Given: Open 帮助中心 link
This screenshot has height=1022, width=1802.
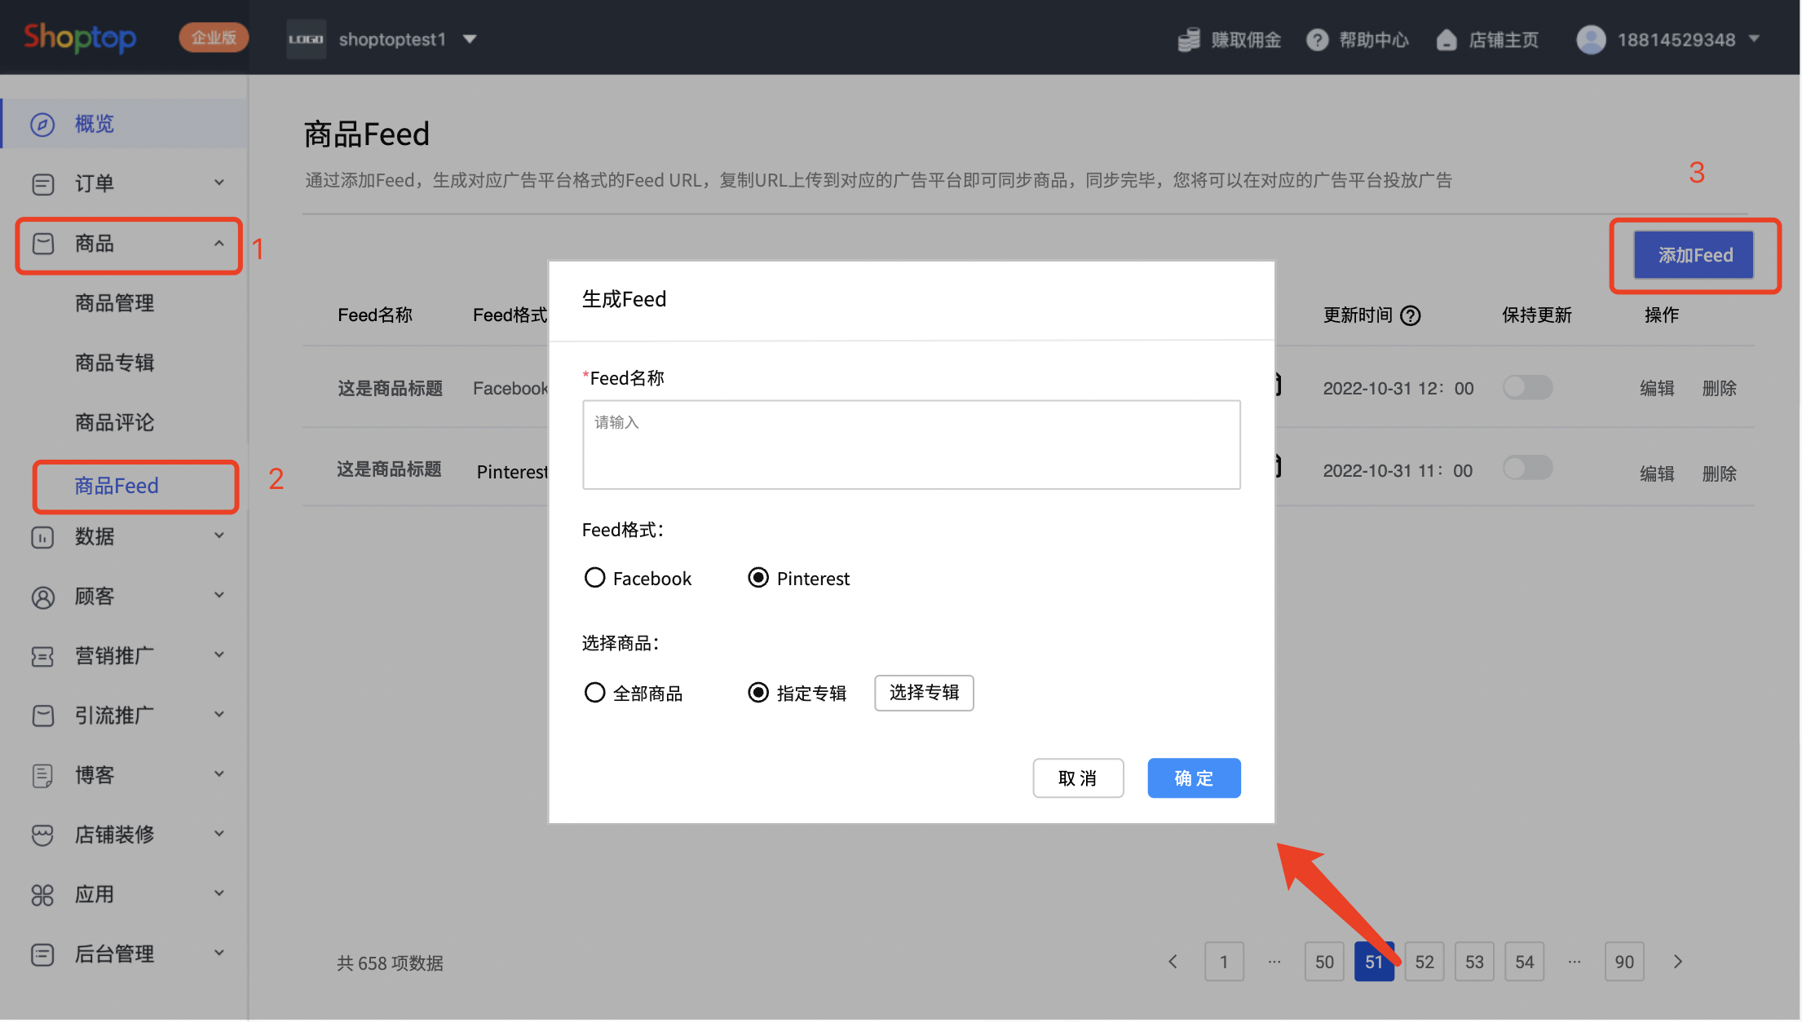Looking at the screenshot, I should (1374, 39).
